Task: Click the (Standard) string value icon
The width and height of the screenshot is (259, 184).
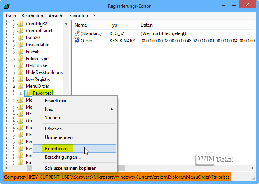Action: (x=77, y=33)
